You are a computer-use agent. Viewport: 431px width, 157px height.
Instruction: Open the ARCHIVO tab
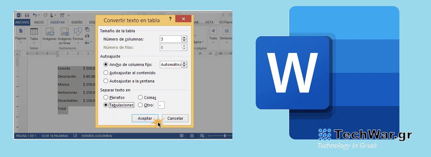click(x=22, y=22)
